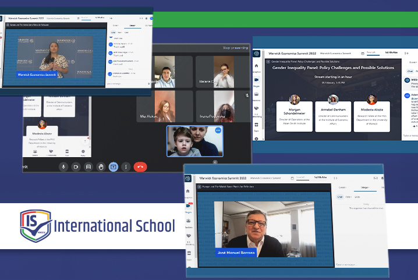
Task: Toggle captions in the meeting toolbar
Action: tap(88, 166)
